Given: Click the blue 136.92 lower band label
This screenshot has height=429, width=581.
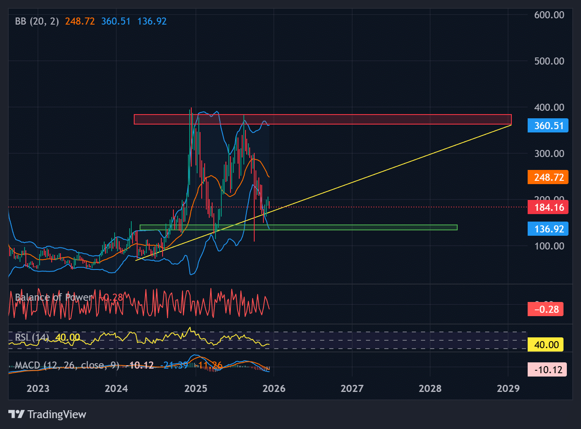Looking at the screenshot, I should click(x=548, y=228).
